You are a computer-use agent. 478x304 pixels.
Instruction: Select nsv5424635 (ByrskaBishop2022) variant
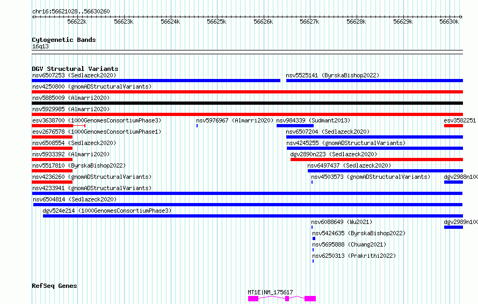coord(314,238)
